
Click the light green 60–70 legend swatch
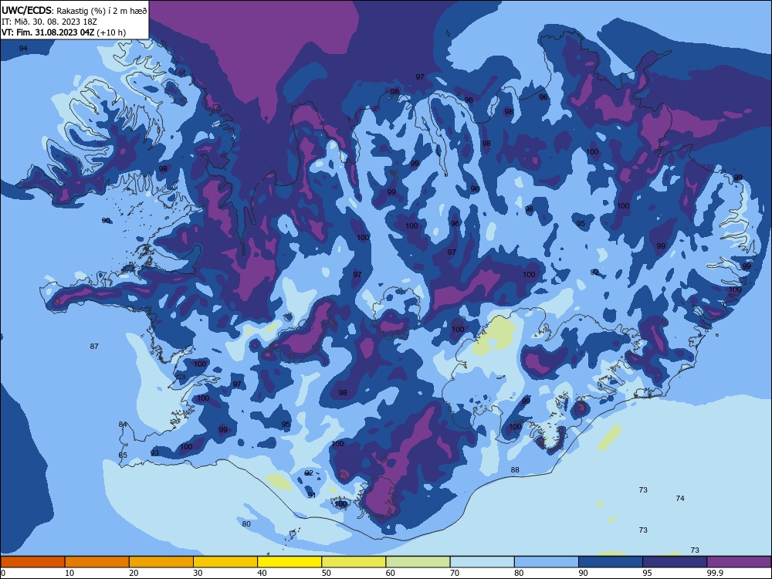click(x=418, y=561)
